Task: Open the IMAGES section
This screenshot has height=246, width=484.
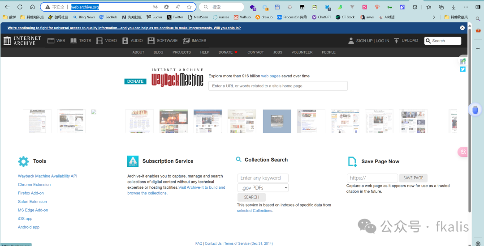Action: 194,41
